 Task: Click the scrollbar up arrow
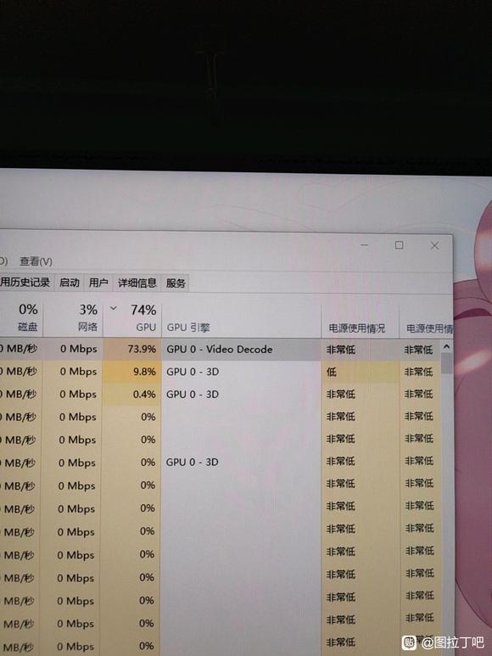pyautogui.click(x=446, y=346)
